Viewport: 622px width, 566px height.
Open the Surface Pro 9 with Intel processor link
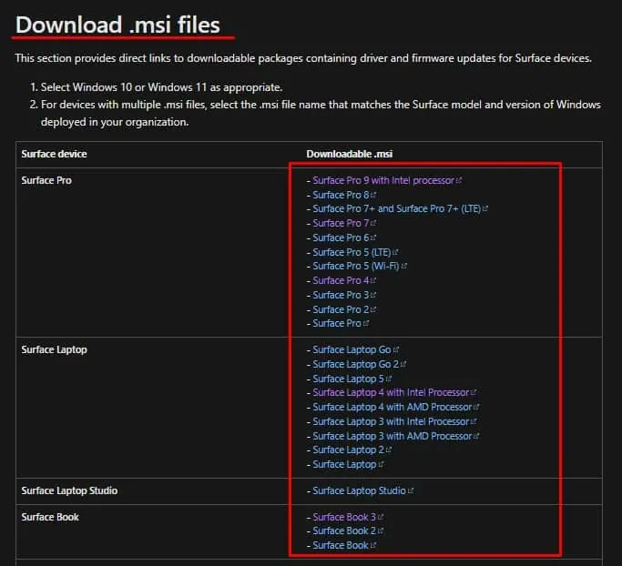pos(383,181)
